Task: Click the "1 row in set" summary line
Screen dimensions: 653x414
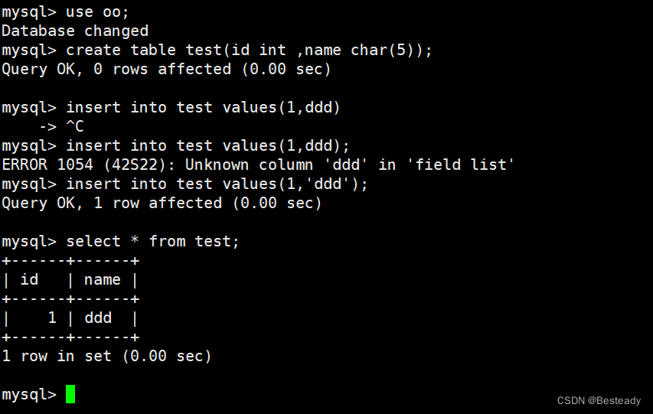Action: pos(106,356)
